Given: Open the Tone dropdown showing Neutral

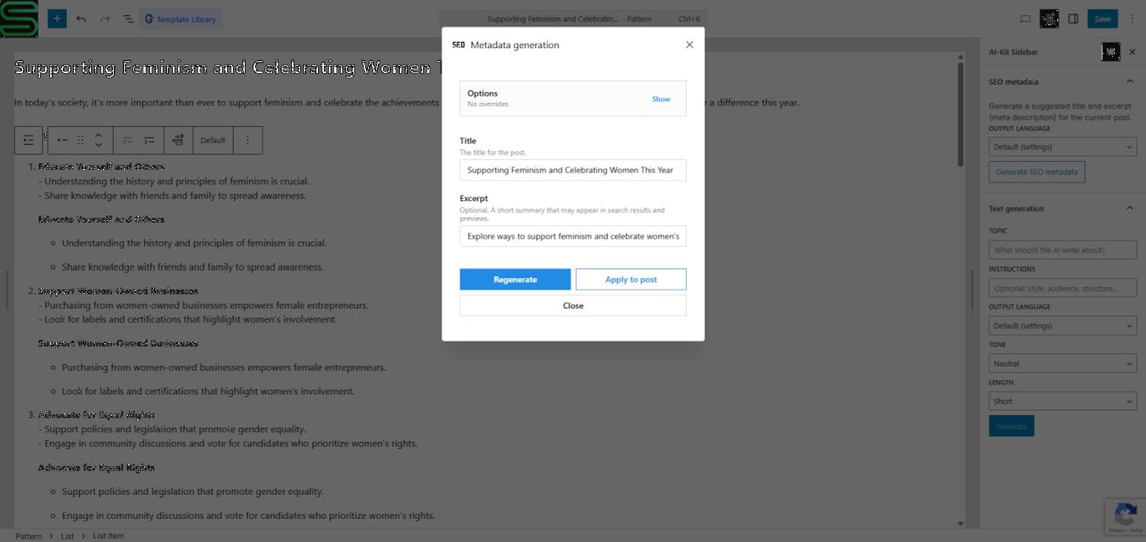Looking at the screenshot, I should pos(1062,363).
